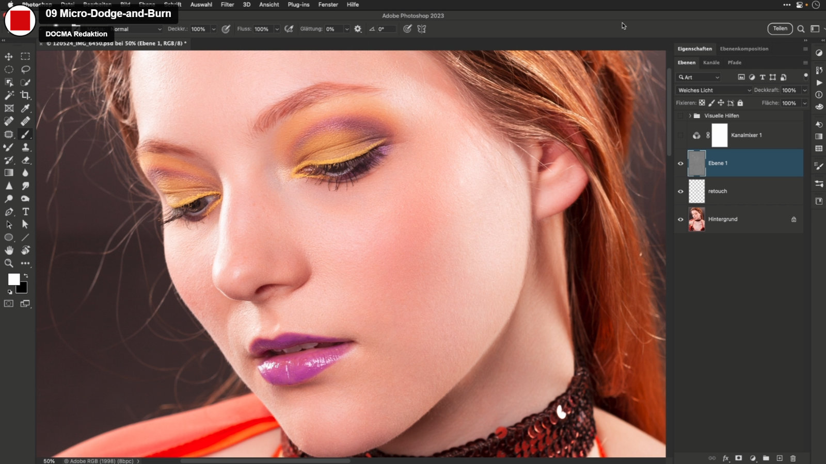Screen dimensions: 826x464
Task: Switch to the Kanäle tab
Action: point(711,62)
